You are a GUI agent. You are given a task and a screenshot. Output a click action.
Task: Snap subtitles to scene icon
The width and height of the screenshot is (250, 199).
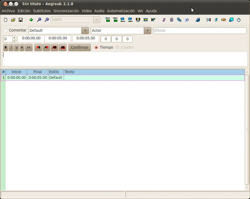tap(145, 20)
